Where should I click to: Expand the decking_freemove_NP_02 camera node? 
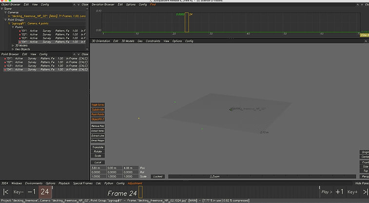click(x=9, y=16)
